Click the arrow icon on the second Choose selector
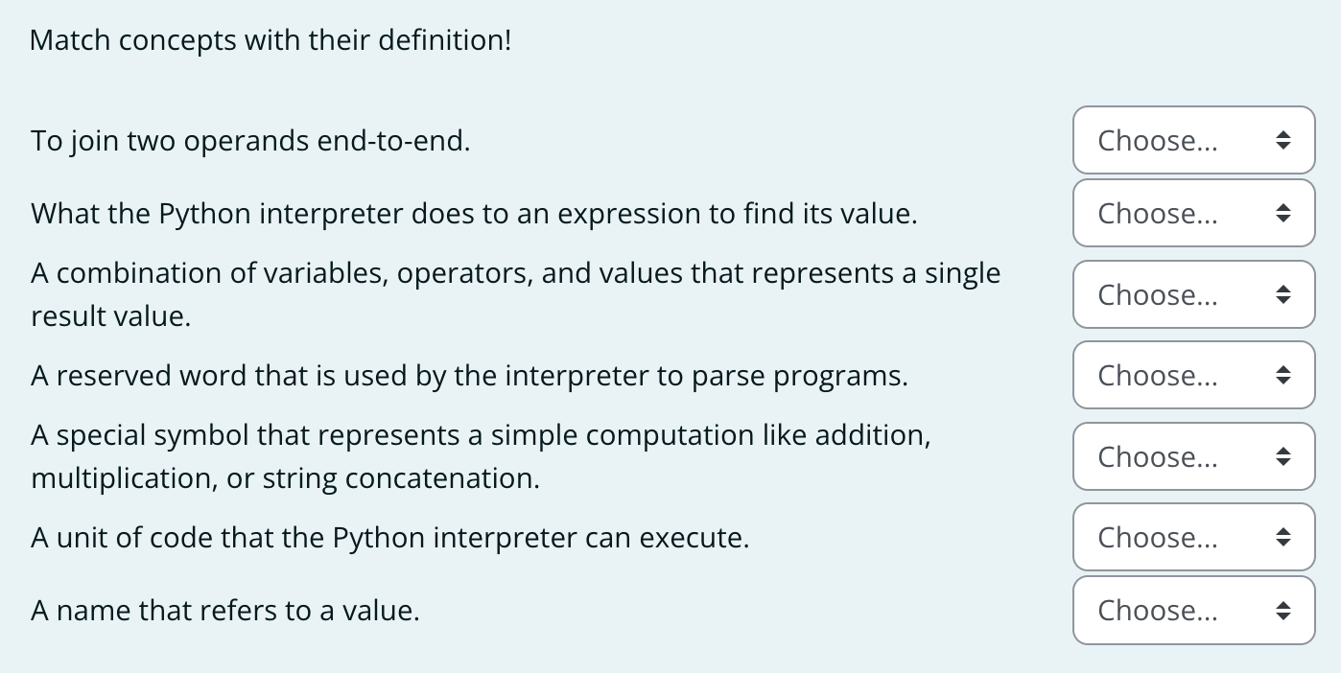The height and width of the screenshot is (673, 1341). pos(1285,213)
